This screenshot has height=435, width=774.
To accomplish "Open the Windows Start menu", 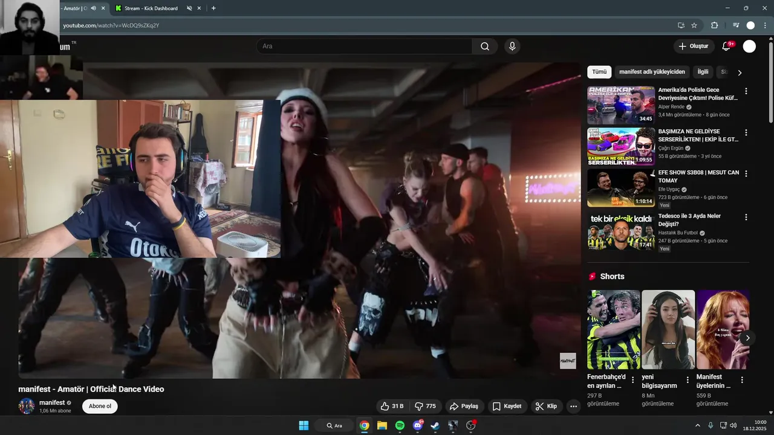I will pos(304,425).
